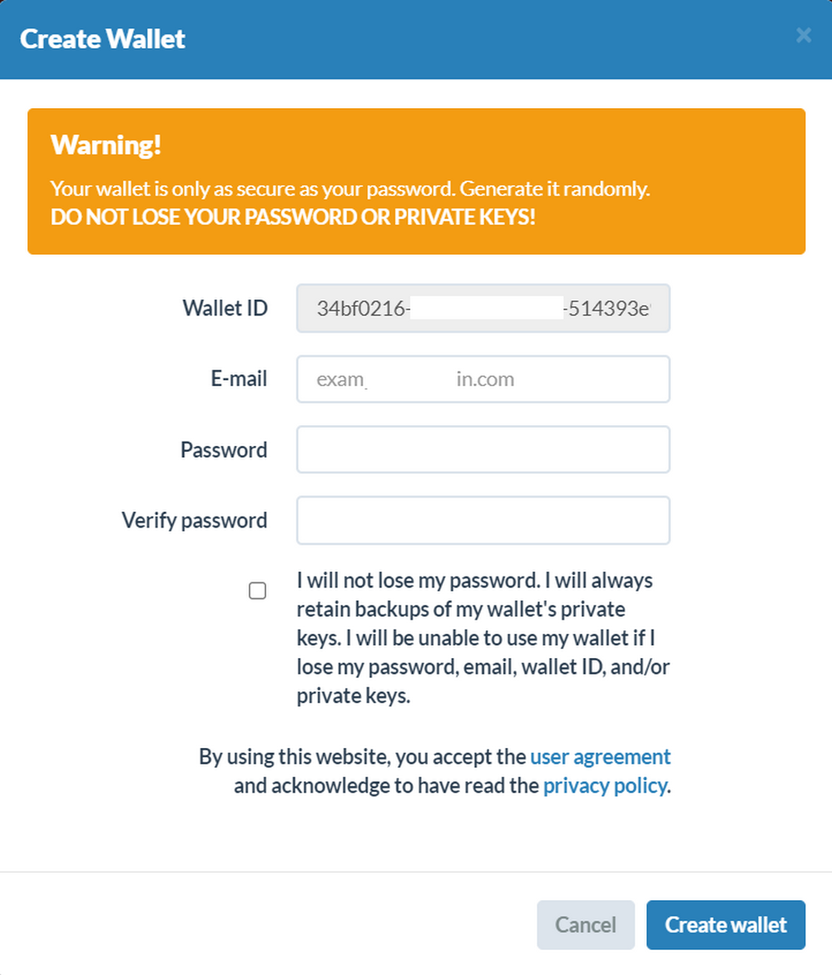Click the Wallet ID field
832x975 pixels.
pos(483,309)
